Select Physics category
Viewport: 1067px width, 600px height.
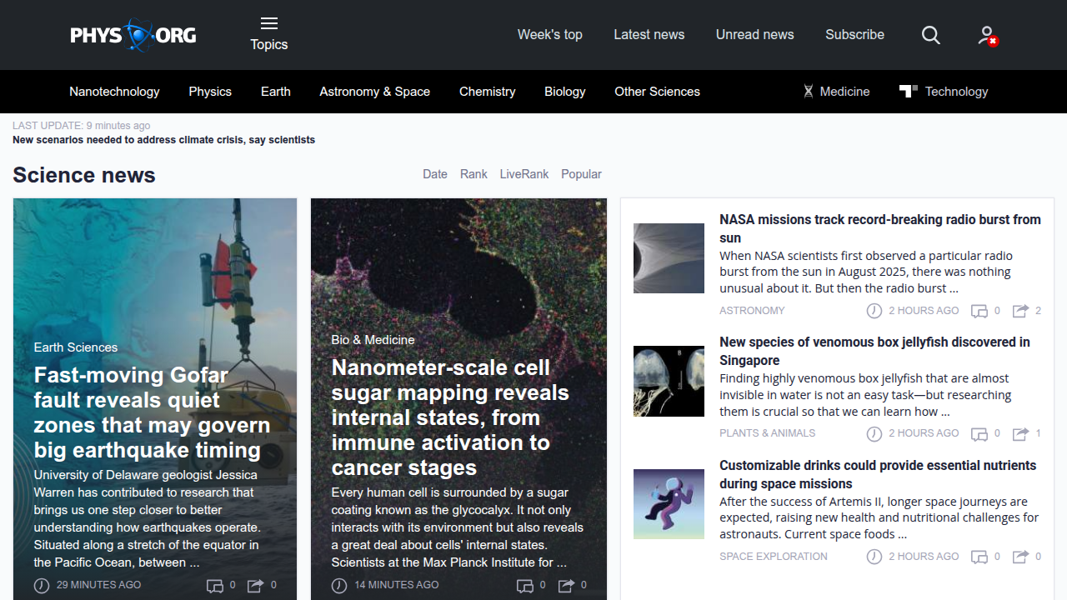pos(210,92)
